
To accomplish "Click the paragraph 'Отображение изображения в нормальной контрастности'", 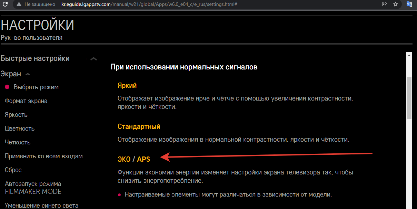I will coord(234,140).
